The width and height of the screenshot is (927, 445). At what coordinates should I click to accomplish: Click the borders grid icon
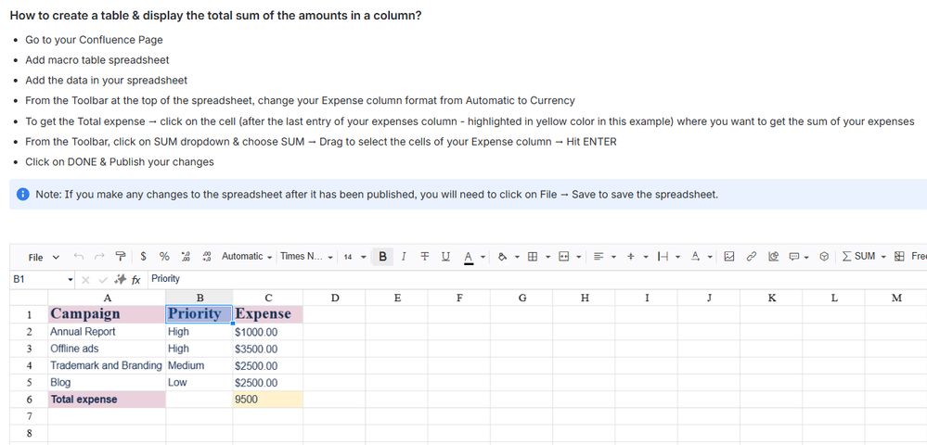click(533, 257)
